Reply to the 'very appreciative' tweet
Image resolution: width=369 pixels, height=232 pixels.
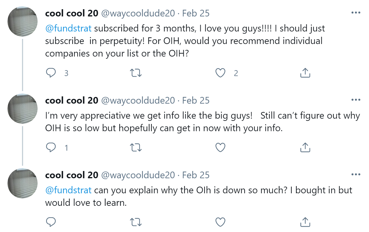pyautogui.click(x=51, y=147)
